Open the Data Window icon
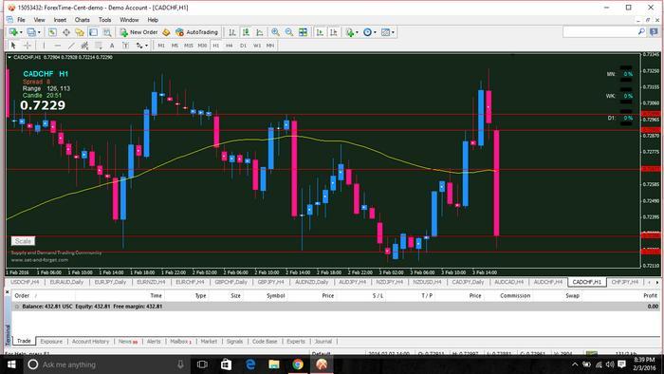This screenshot has width=664, height=374. tap(66, 32)
